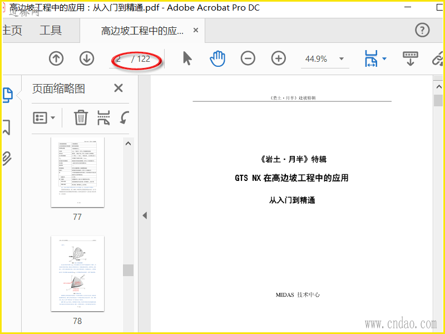Click the page 77 label
The image size is (445, 334).
[77, 217]
